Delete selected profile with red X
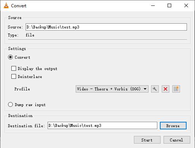The height and width of the screenshot is (148, 195). tap(165, 89)
